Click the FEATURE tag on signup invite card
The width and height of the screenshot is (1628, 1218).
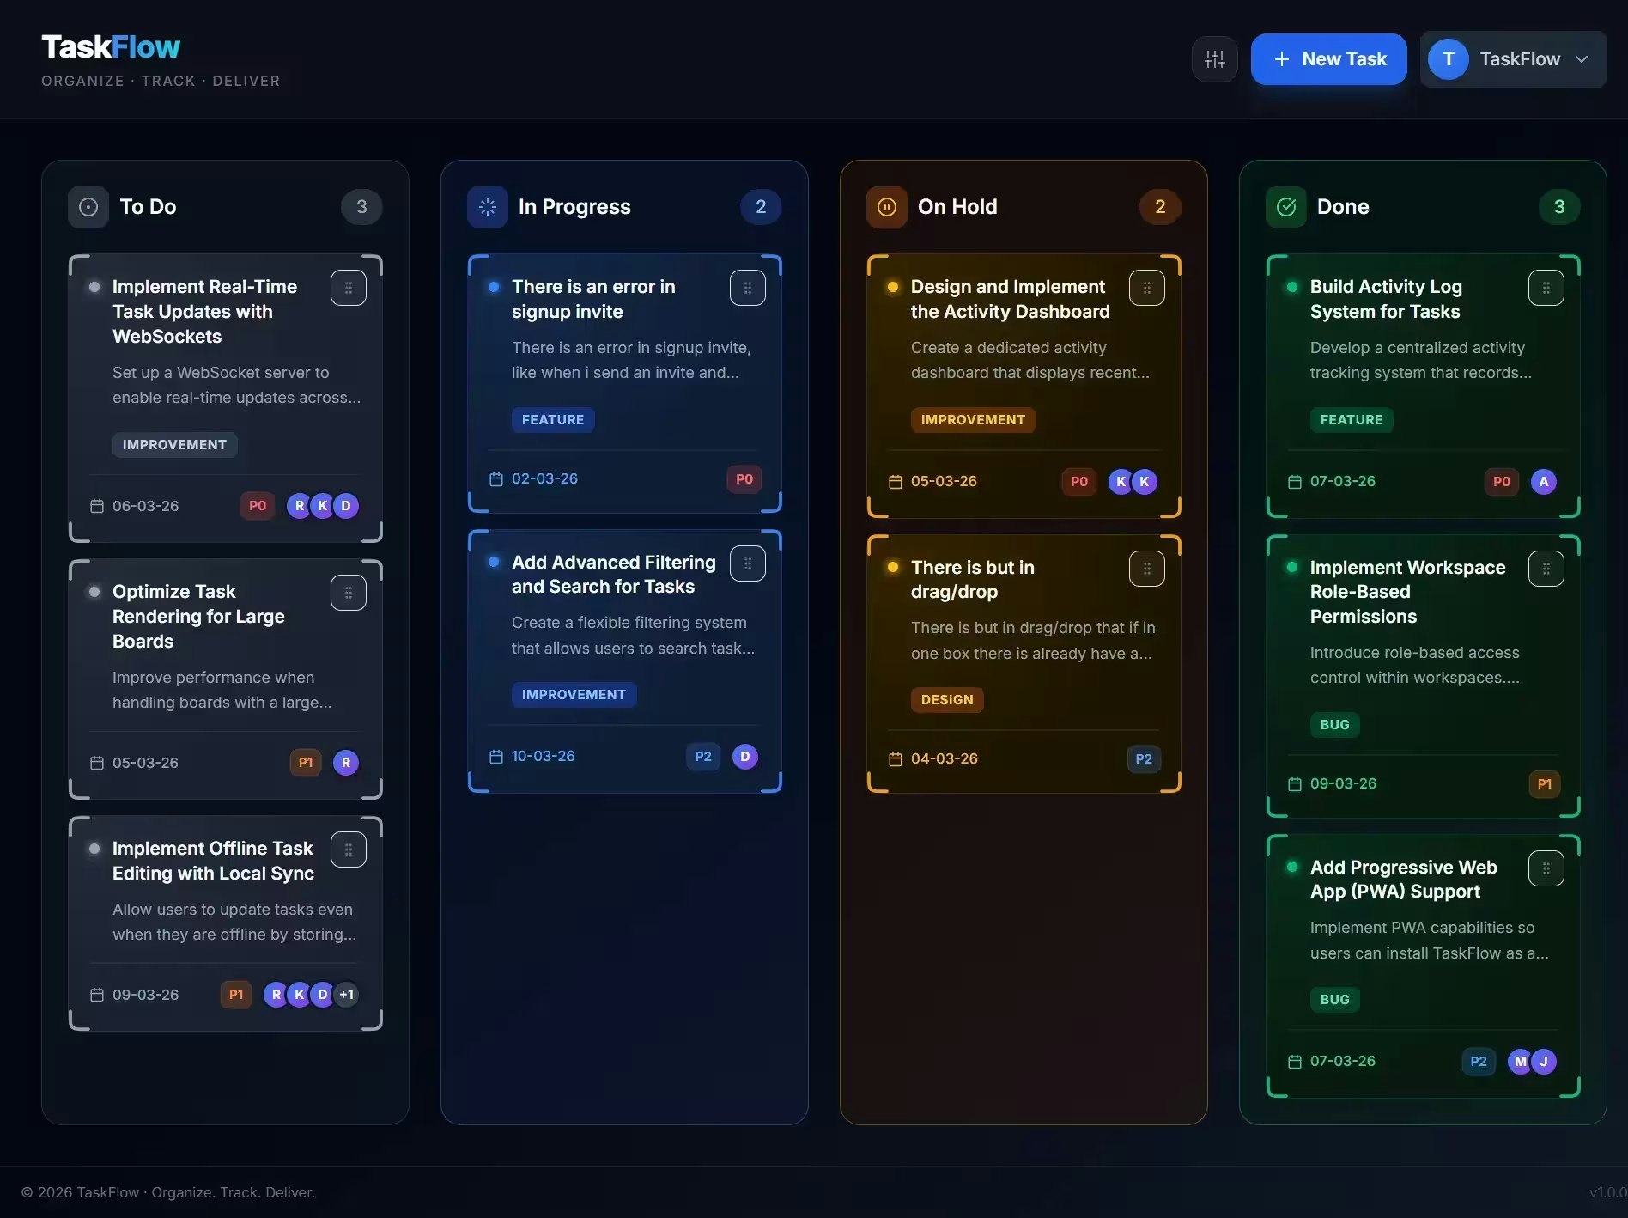coord(553,419)
